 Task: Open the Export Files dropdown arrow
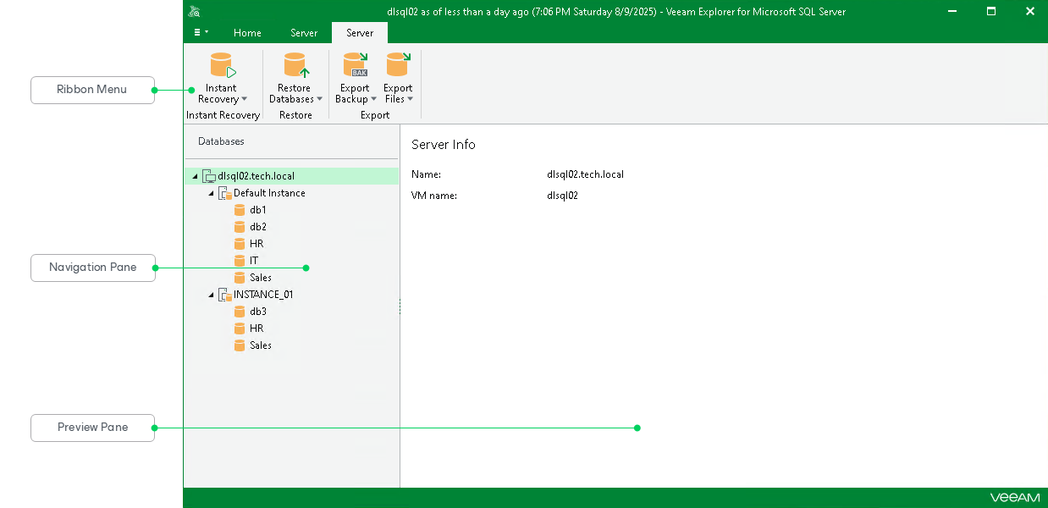(x=411, y=99)
